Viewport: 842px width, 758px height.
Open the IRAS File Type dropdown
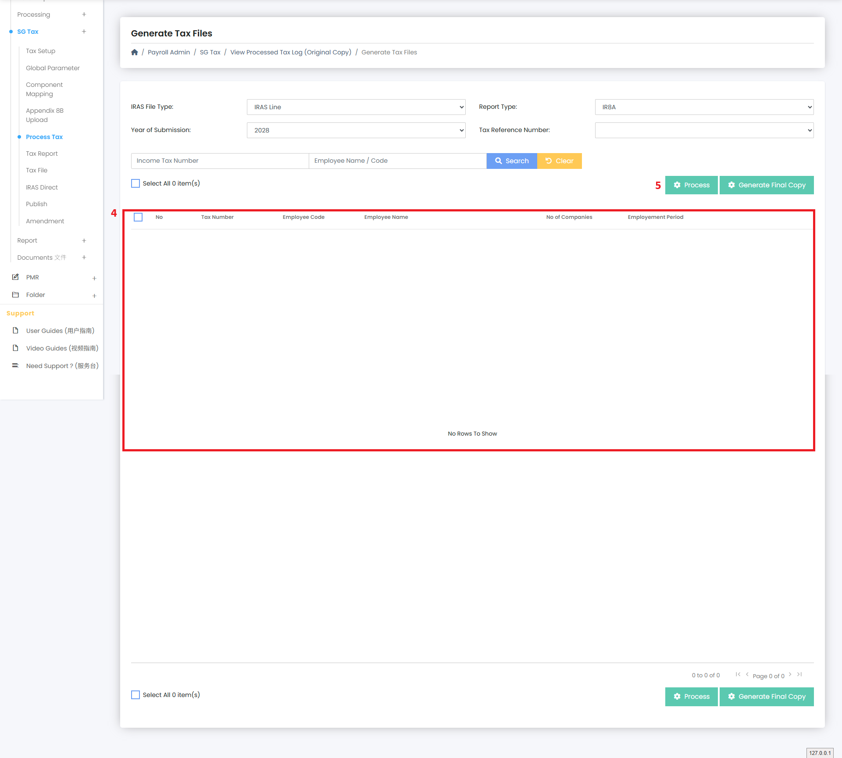(x=356, y=107)
